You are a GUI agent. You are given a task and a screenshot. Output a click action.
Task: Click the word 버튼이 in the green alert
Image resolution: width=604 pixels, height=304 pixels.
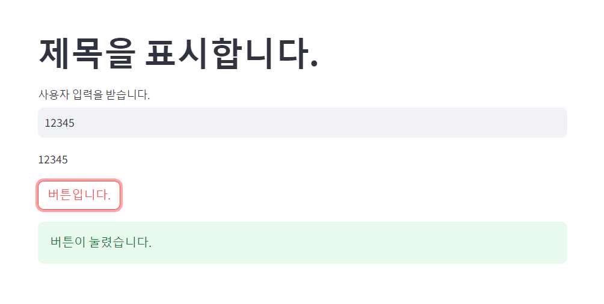pos(68,242)
